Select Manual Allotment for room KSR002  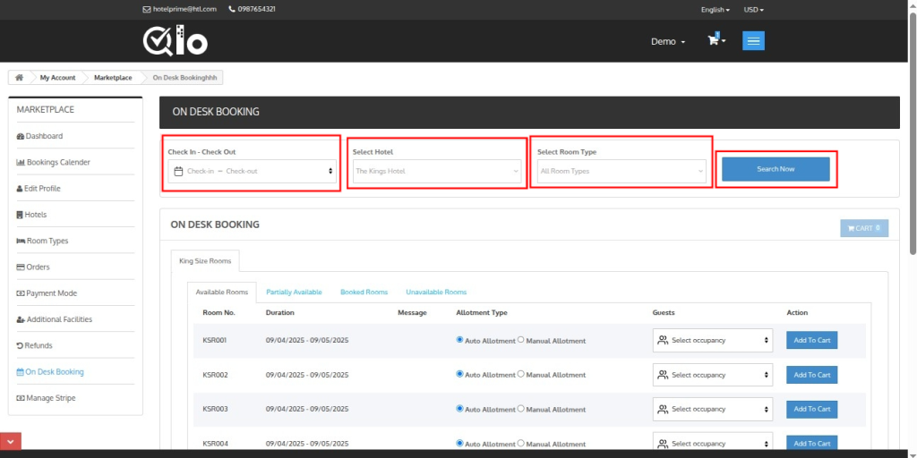521,374
